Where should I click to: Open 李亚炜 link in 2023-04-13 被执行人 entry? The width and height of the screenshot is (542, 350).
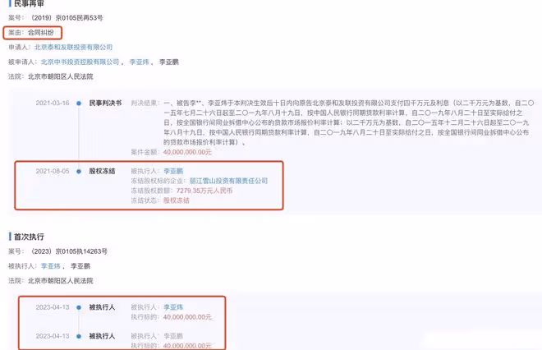tap(173, 307)
